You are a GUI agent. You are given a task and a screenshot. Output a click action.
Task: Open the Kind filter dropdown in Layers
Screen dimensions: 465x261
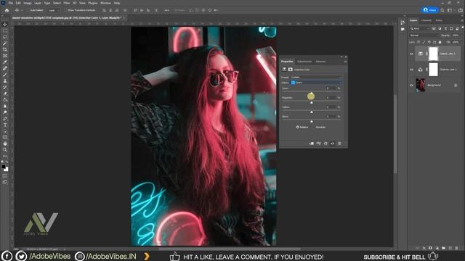419,29
